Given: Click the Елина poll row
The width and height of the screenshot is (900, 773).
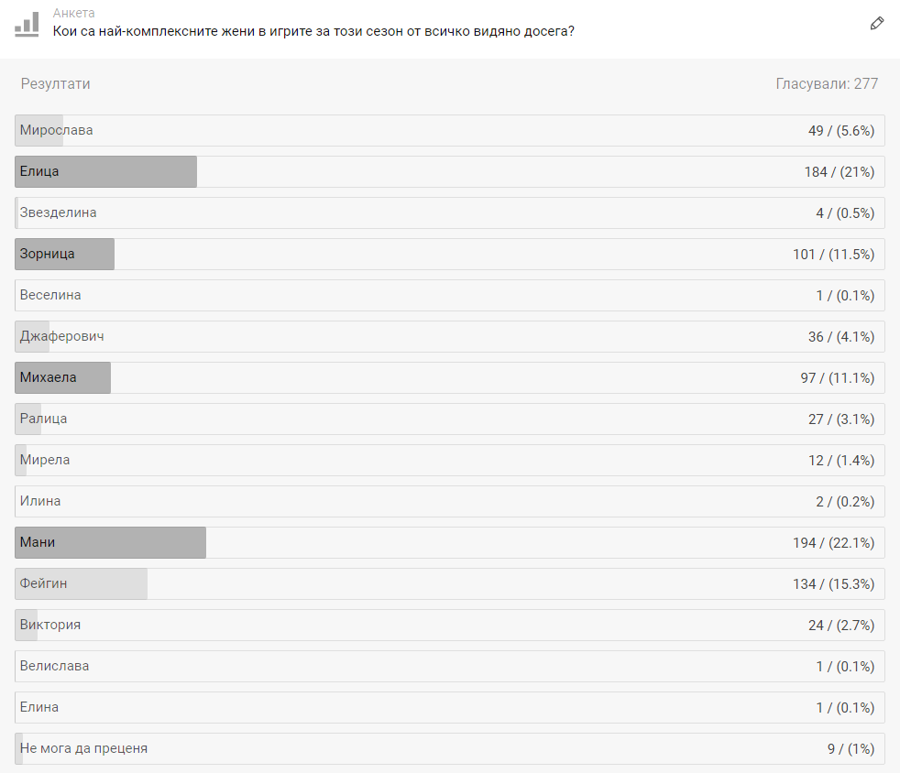Looking at the screenshot, I should [x=449, y=707].
